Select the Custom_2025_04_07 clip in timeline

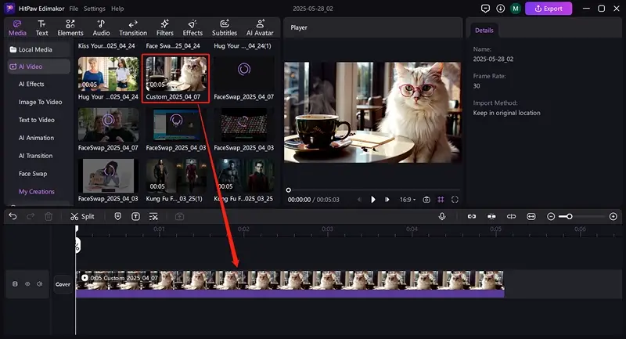click(x=290, y=284)
